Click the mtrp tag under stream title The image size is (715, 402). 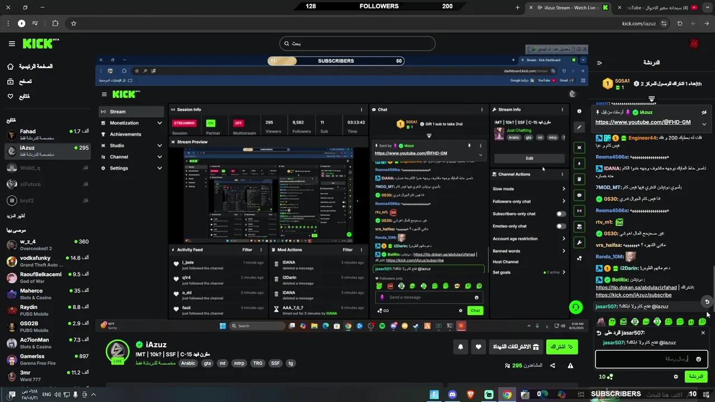coord(239,363)
